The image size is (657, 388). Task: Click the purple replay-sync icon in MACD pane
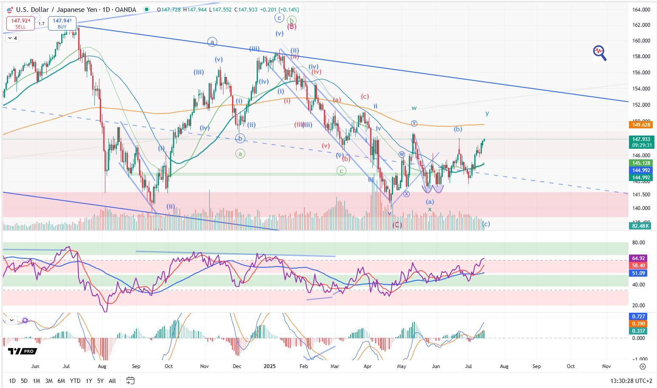[25, 320]
